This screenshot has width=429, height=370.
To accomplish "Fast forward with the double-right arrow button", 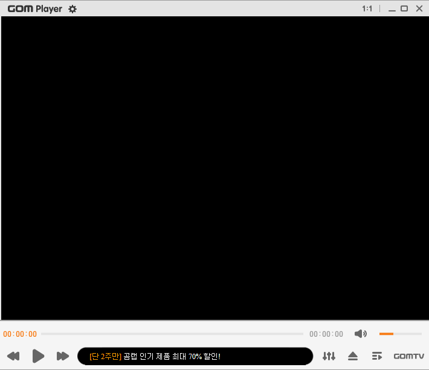I will coord(63,356).
